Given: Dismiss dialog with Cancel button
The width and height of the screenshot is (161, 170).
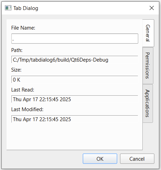Looking at the screenshot, I should pos(137,159).
